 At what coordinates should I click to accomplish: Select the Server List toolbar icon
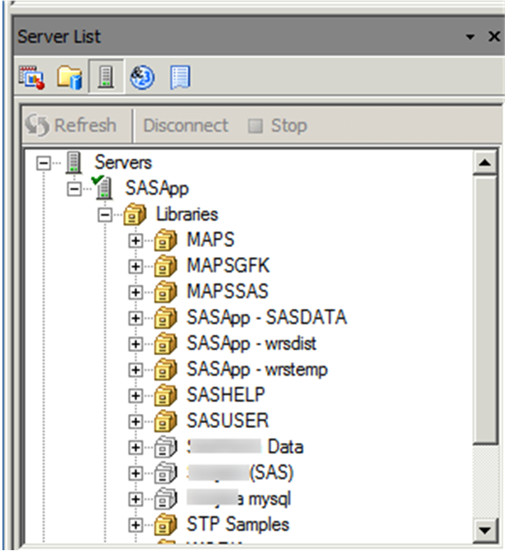[x=106, y=77]
